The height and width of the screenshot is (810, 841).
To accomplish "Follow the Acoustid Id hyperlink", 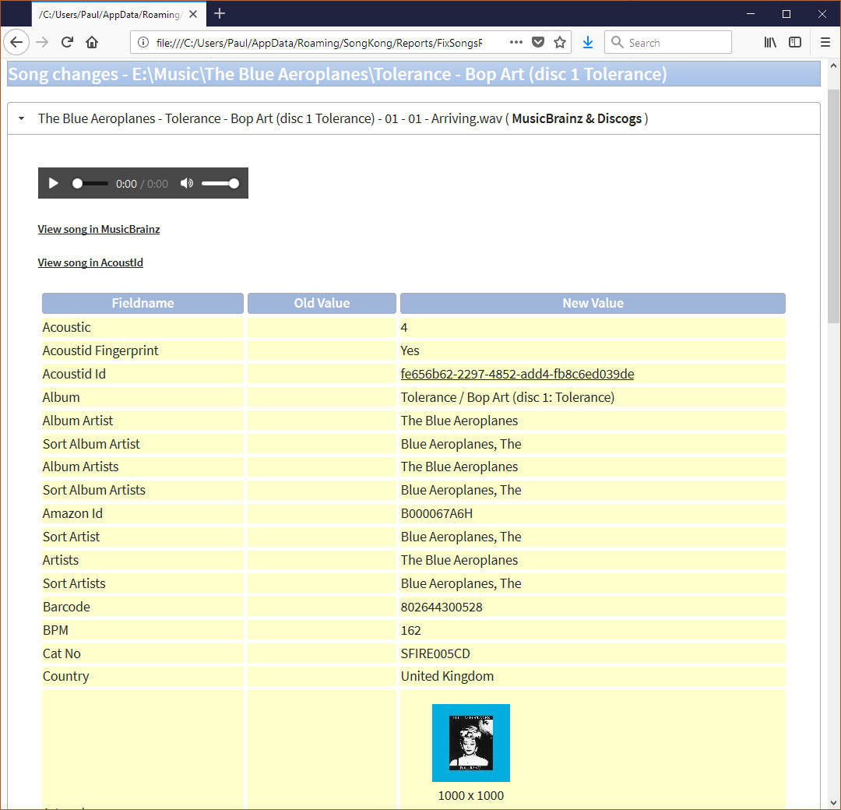I will [x=517, y=374].
